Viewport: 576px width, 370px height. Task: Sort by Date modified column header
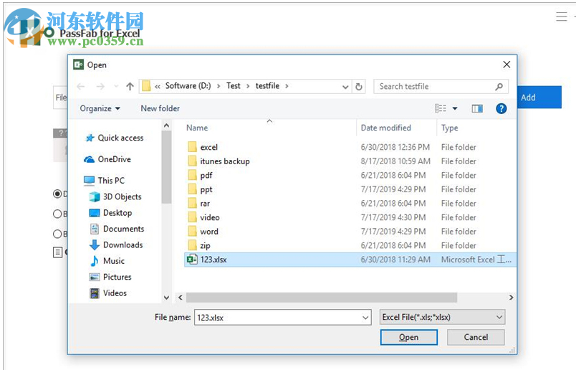coord(385,128)
